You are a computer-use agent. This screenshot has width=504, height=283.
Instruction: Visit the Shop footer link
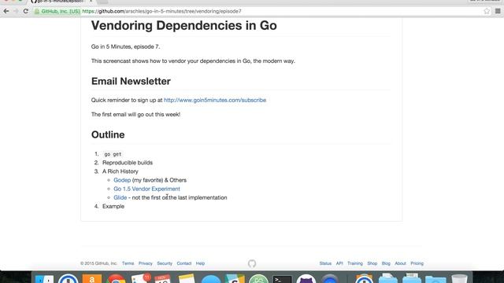[x=372, y=263]
